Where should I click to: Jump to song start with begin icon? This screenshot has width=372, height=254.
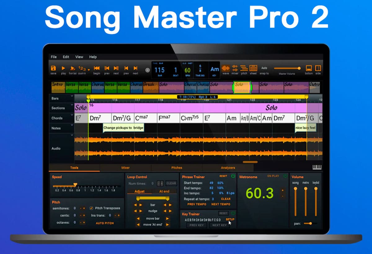coord(97,68)
